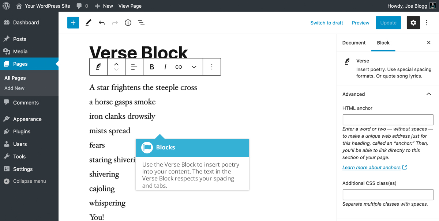439x221 pixels.
Task: Open the block's dropdown for more formatting options
Action: click(x=194, y=67)
